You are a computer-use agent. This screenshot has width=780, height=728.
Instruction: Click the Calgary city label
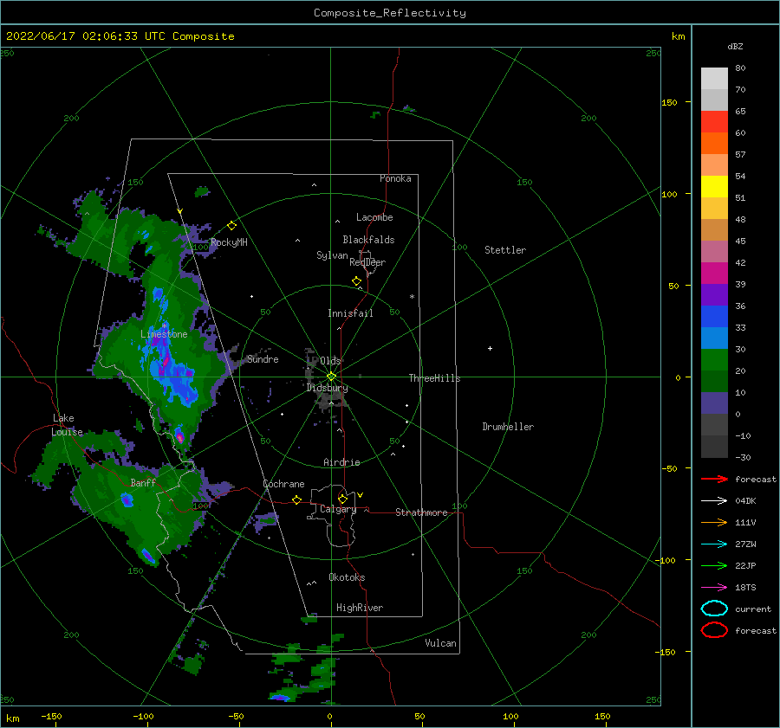tap(338, 509)
